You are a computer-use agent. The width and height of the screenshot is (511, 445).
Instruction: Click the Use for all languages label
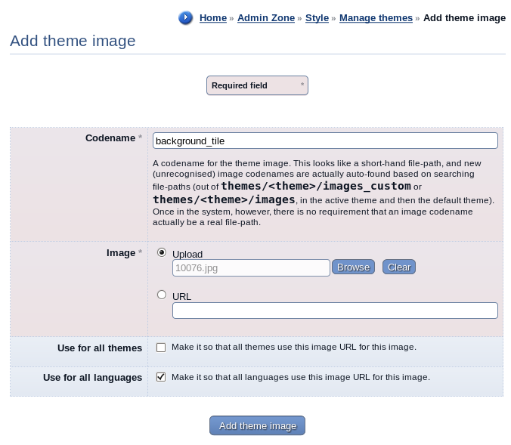tap(92, 377)
